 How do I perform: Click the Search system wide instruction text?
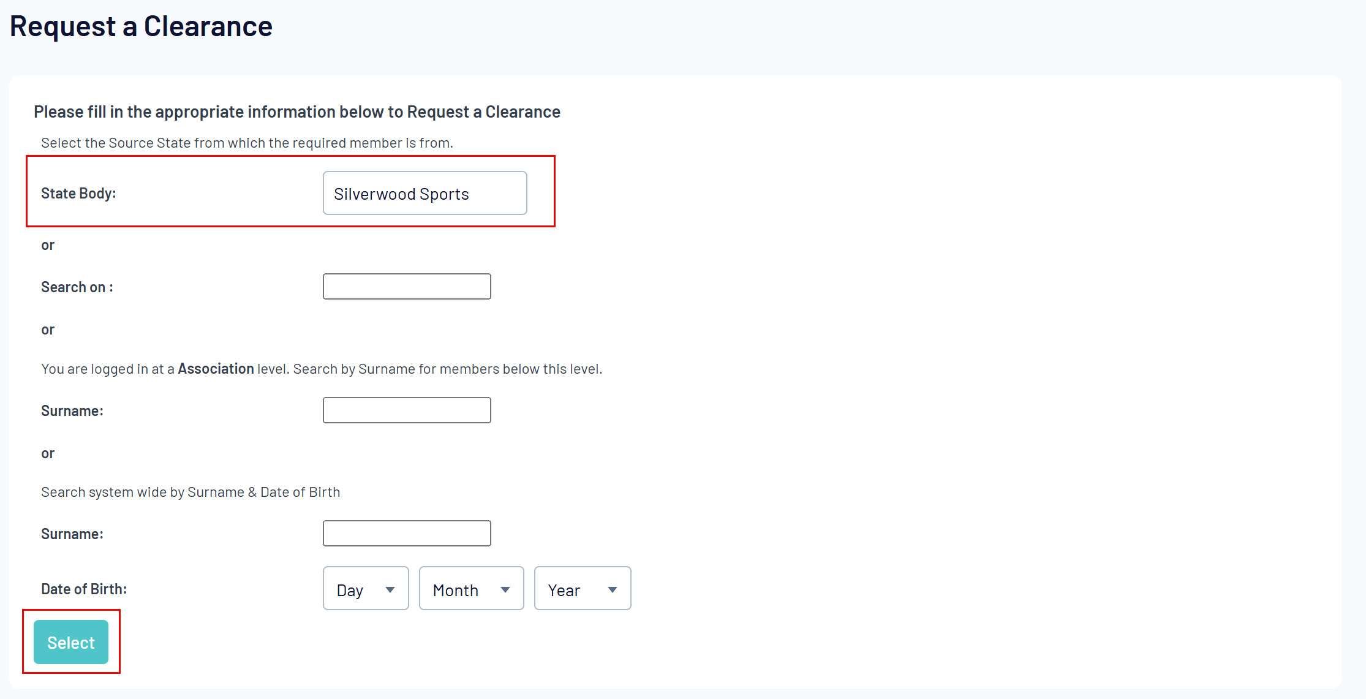[191, 493]
